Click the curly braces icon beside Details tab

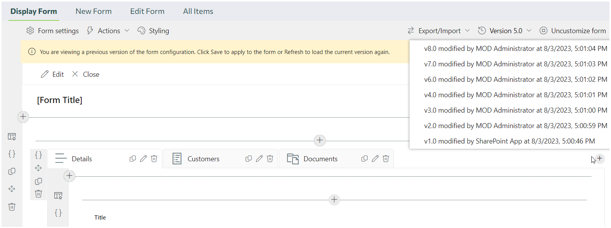pos(38,155)
